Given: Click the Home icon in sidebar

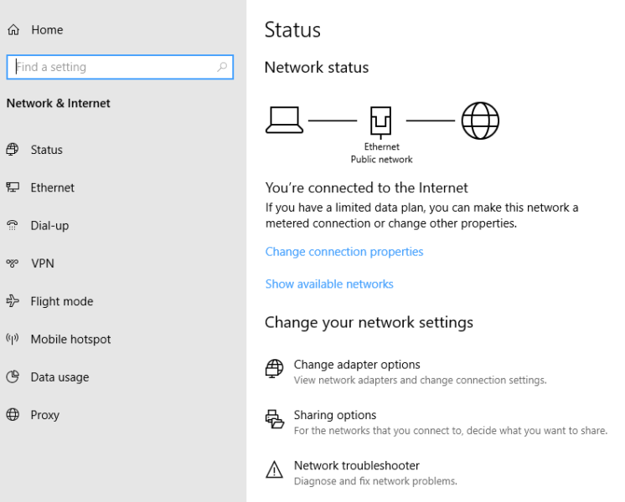Looking at the screenshot, I should (13, 30).
